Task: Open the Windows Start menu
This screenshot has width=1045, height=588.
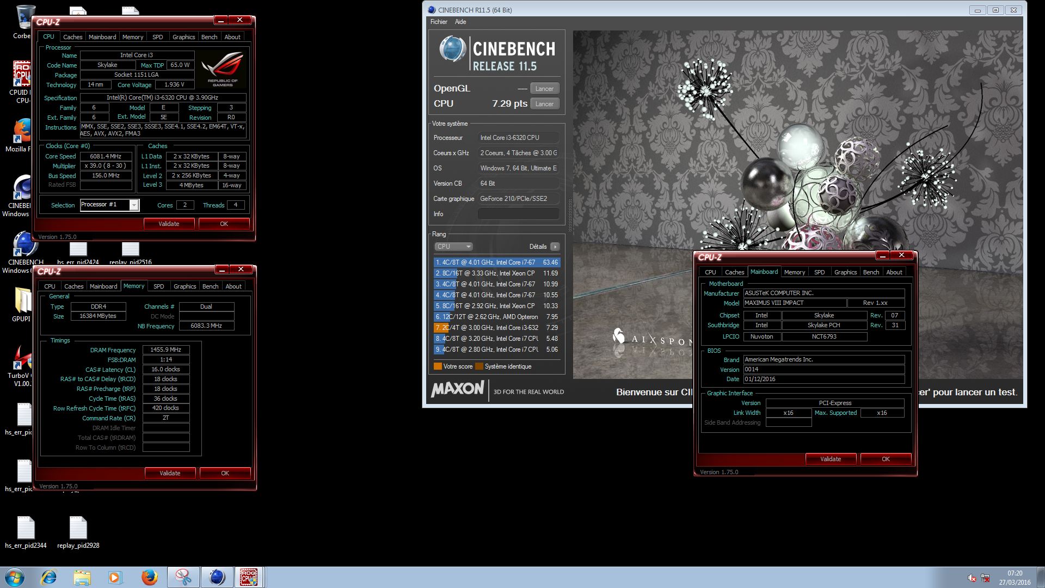Action: pyautogui.click(x=15, y=577)
